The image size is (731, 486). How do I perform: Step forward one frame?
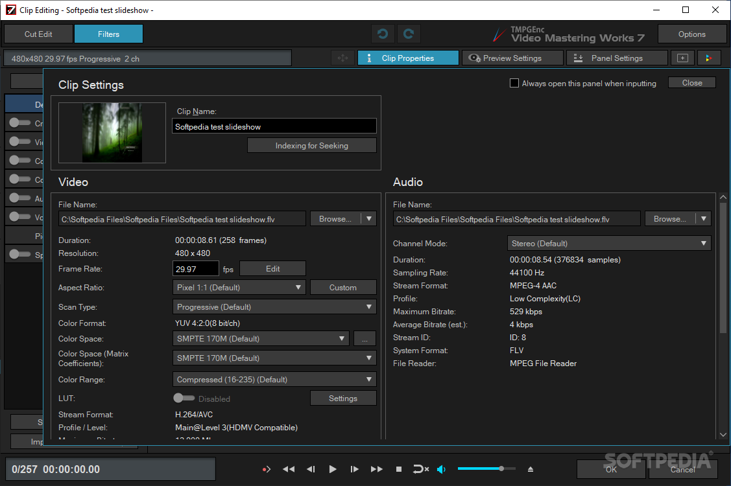pos(354,469)
